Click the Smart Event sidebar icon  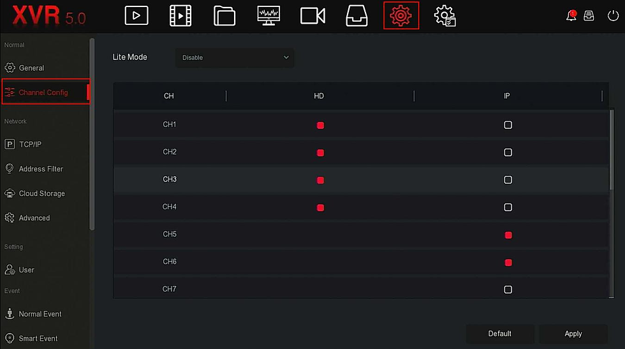click(x=10, y=338)
